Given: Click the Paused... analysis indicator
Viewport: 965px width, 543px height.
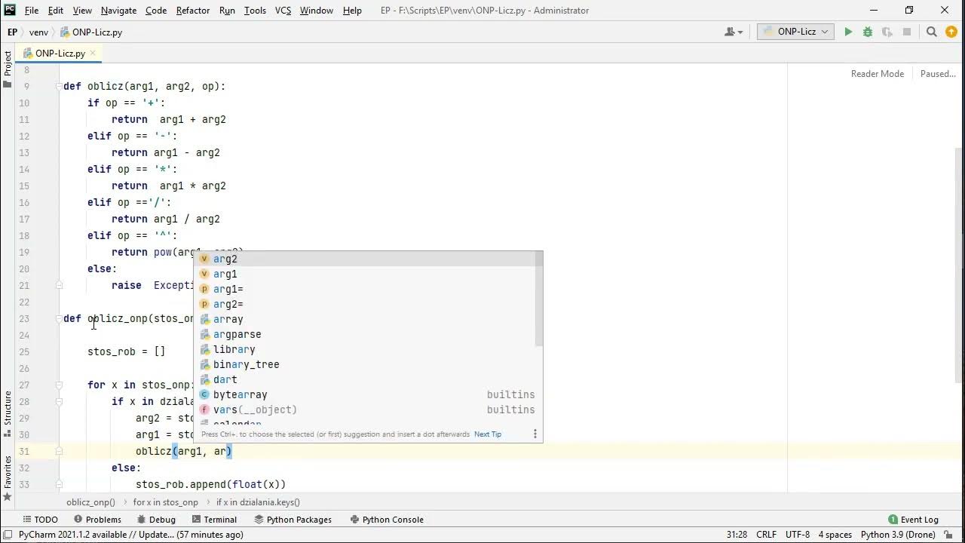Looking at the screenshot, I should pos(938,74).
